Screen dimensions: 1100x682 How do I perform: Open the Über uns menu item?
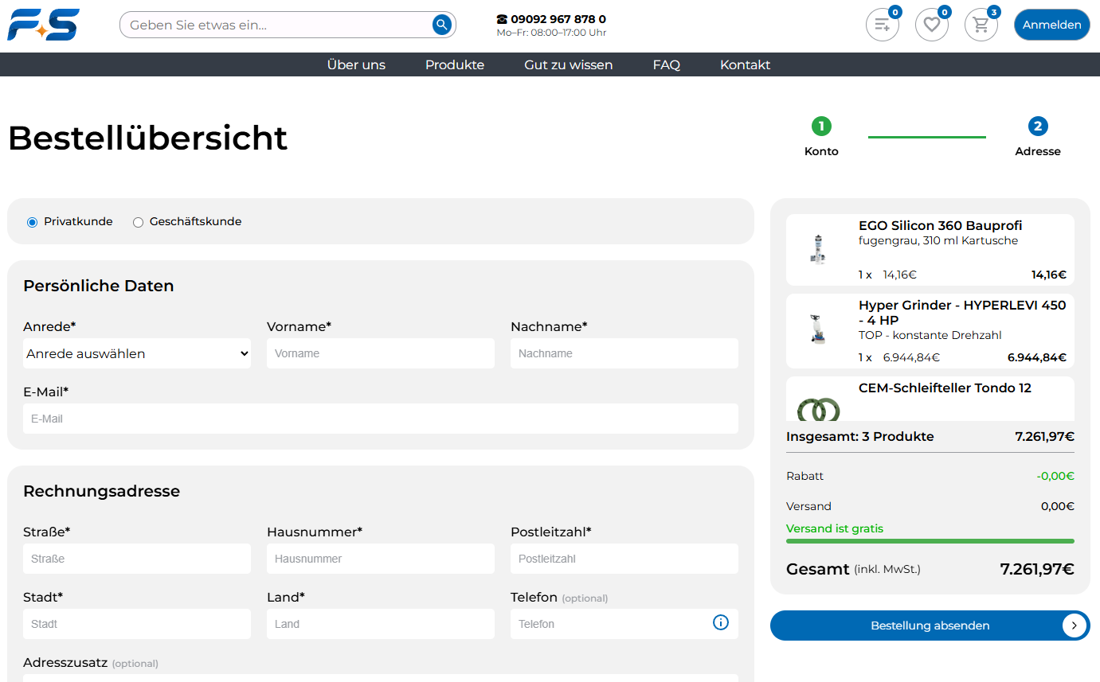coord(356,65)
